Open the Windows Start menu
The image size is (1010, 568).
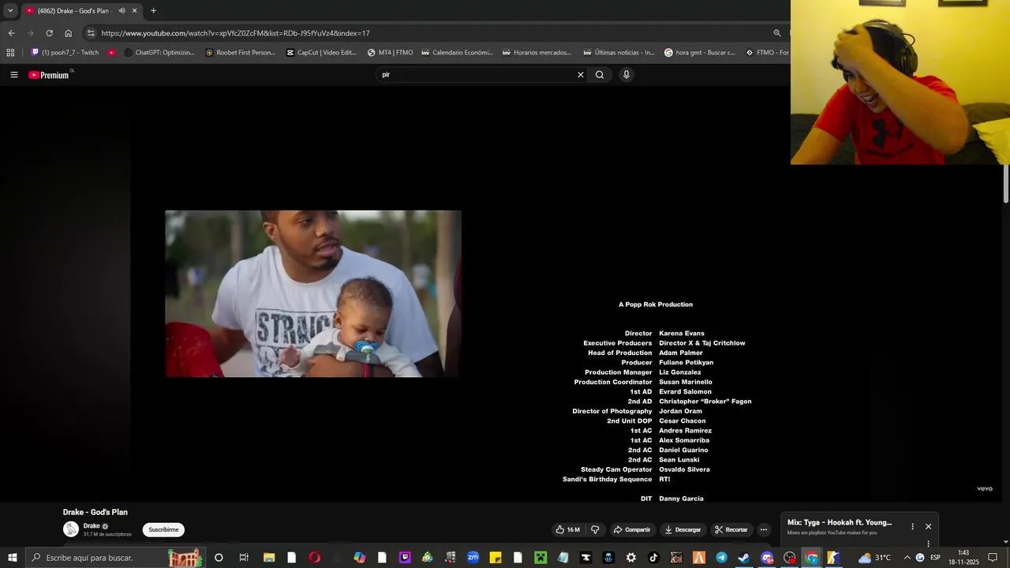click(x=12, y=558)
